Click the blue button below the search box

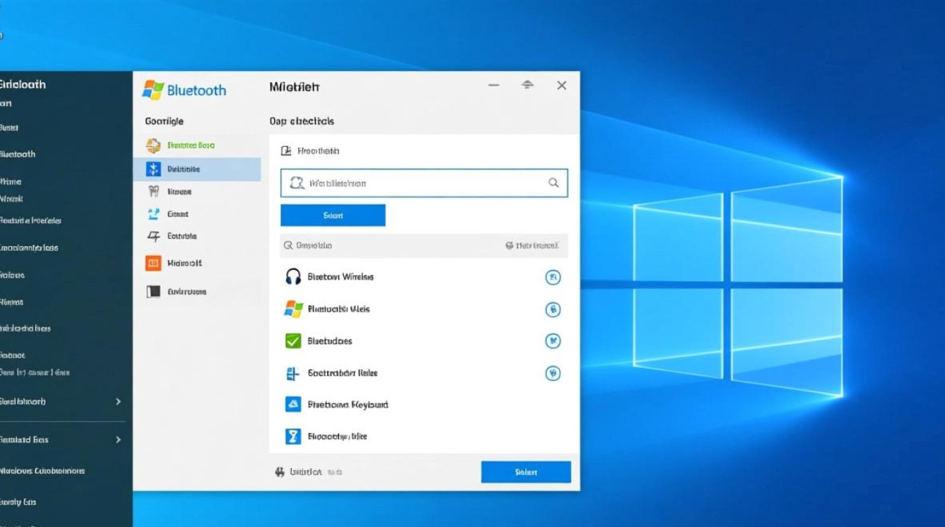(x=333, y=216)
